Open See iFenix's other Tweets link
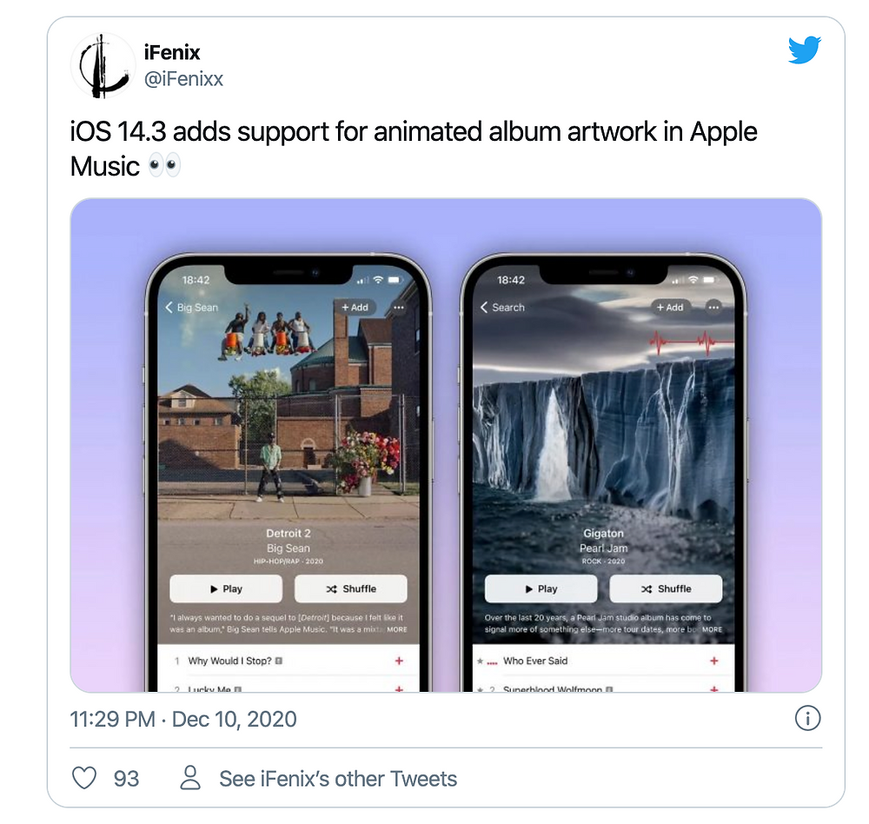Screen dimensions: 869x824 tap(338, 779)
